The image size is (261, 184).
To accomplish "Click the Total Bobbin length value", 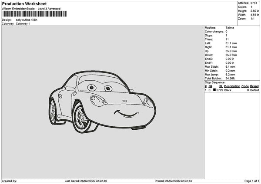I will click(x=231, y=78).
